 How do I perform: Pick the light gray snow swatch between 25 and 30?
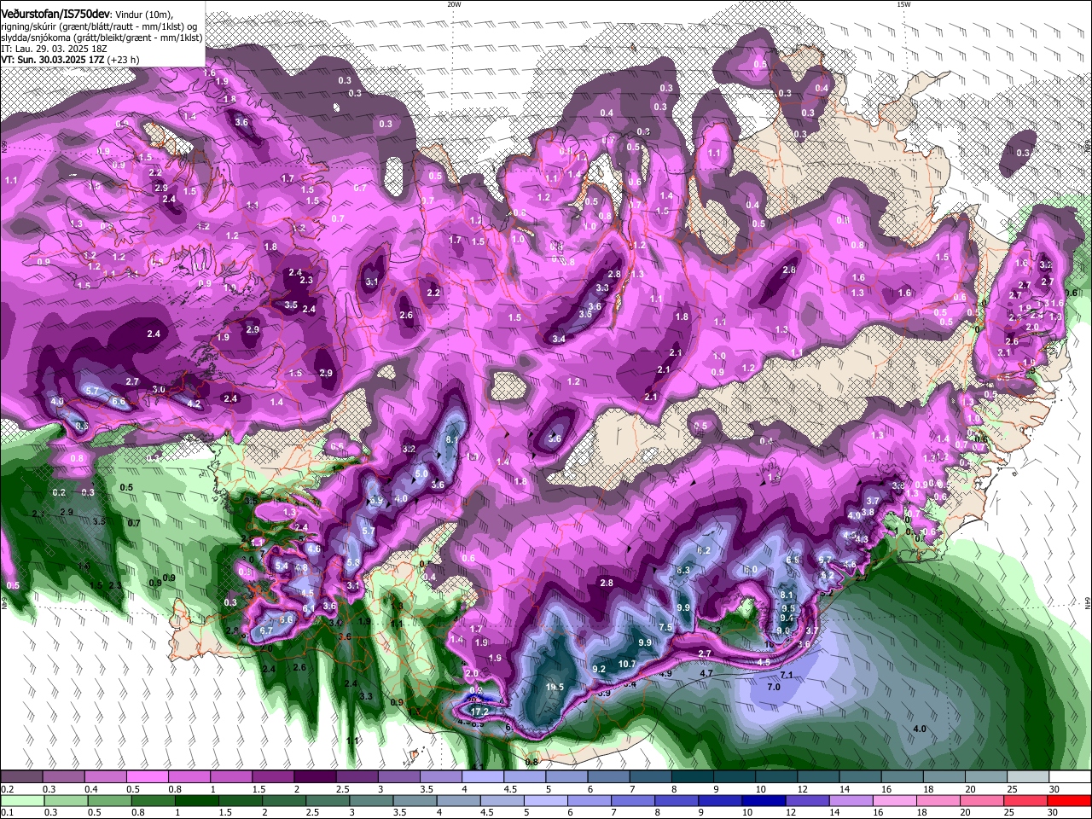pos(1028,777)
